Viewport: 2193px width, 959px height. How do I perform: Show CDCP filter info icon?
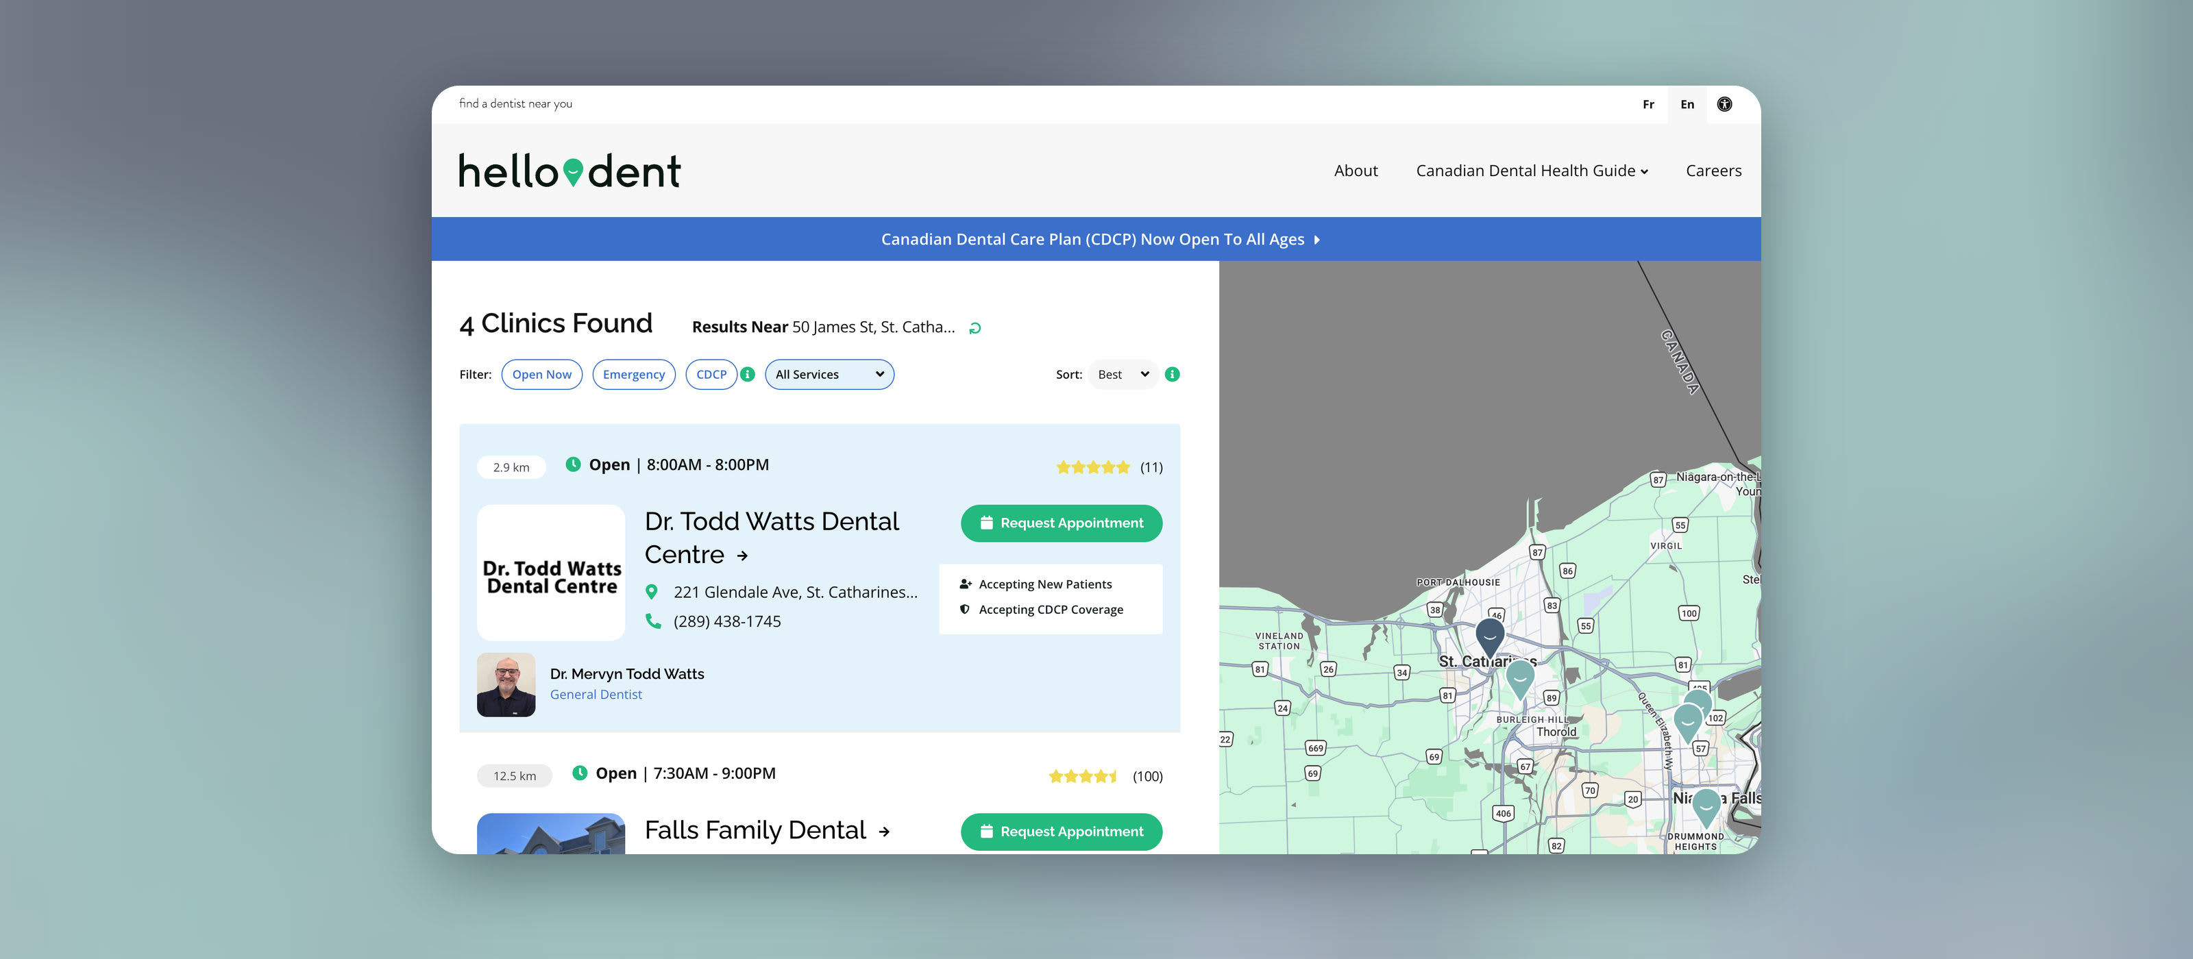[x=748, y=375]
